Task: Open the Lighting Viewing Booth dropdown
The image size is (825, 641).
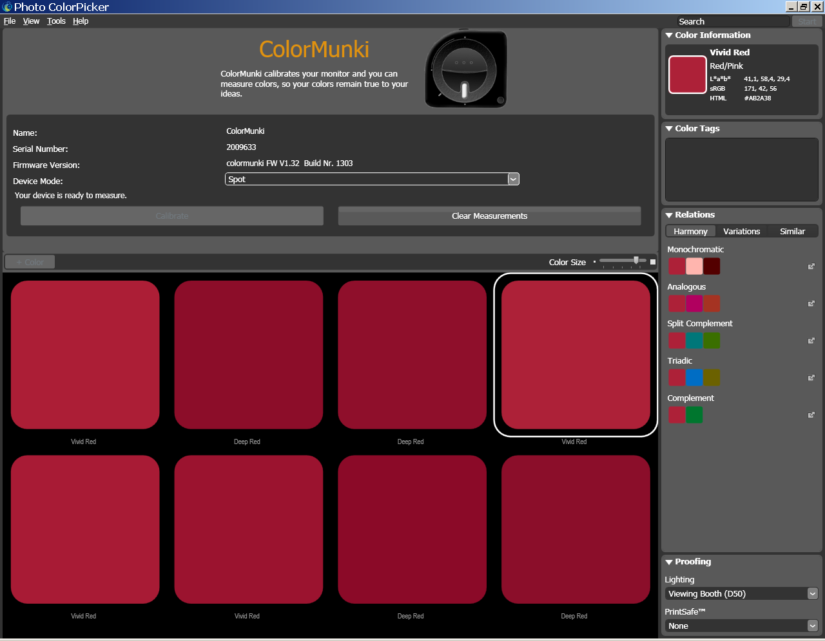Action: [x=742, y=593]
